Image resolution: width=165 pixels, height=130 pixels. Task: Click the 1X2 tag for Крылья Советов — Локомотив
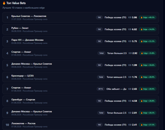tap(99, 17)
